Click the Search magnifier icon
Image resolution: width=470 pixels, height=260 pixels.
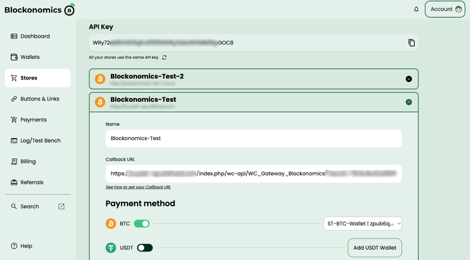point(14,206)
